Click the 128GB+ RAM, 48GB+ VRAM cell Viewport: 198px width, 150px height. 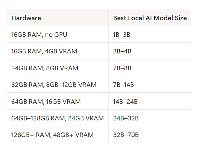(57, 135)
